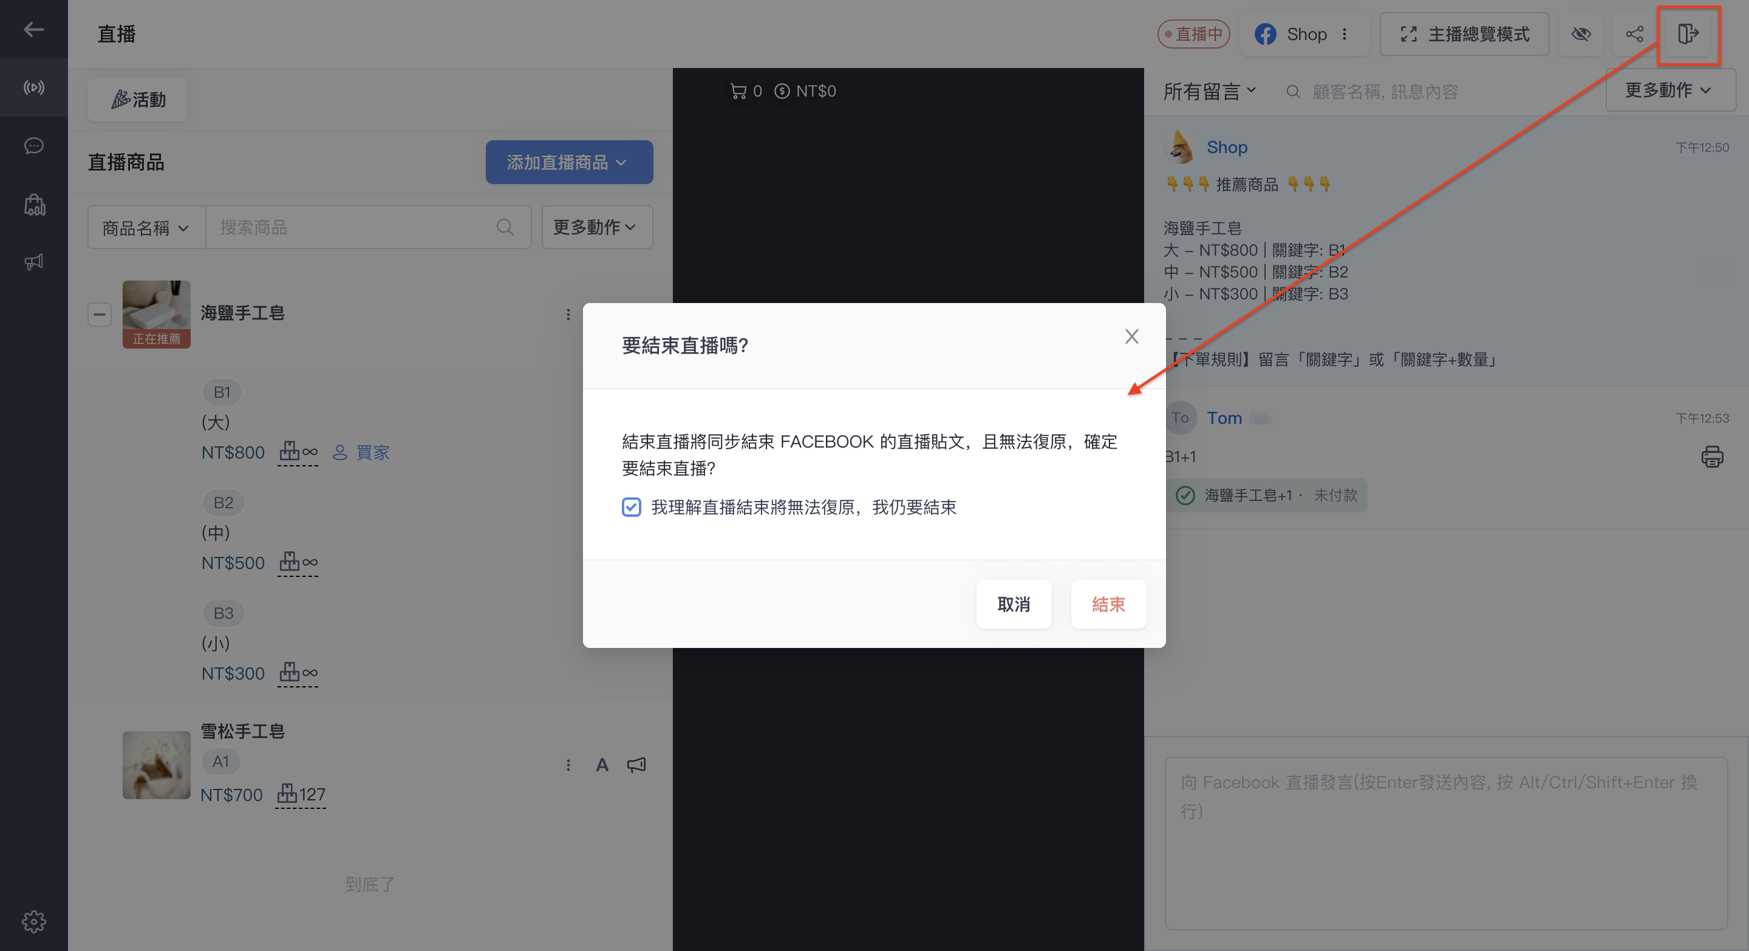Click the Shop commenter name

(x=1226, y=146)
